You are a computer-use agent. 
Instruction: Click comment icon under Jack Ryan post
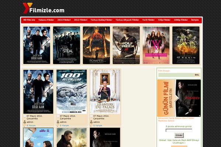pyautogui.click(x=25, y=125)
